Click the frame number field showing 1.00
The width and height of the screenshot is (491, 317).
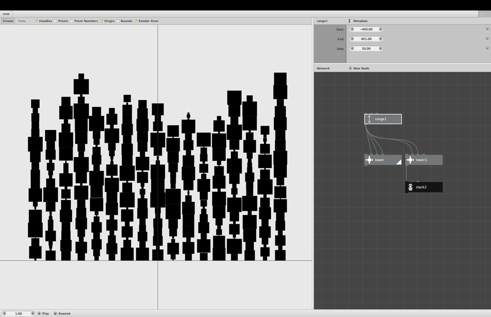tap(19, 313)
